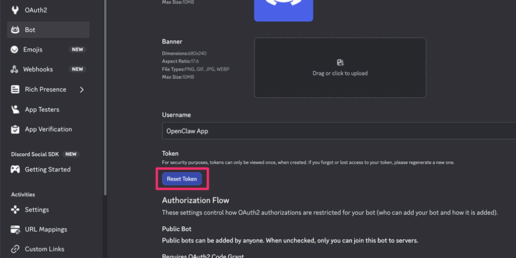This screenshot has width=516, height=258.
Task: Click the upload icon in Banner box
Action: 340,62
